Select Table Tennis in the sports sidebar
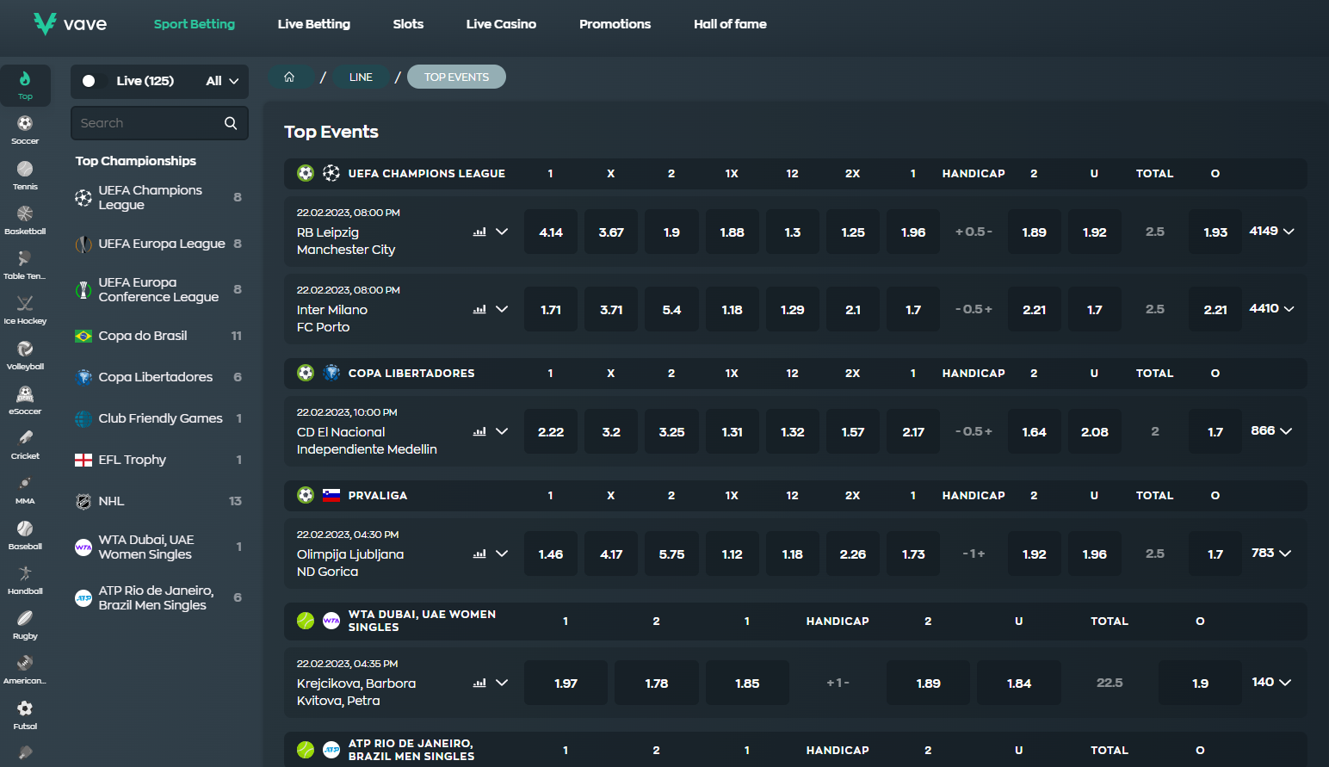The image size is (1329, 767). pos(25,264)
